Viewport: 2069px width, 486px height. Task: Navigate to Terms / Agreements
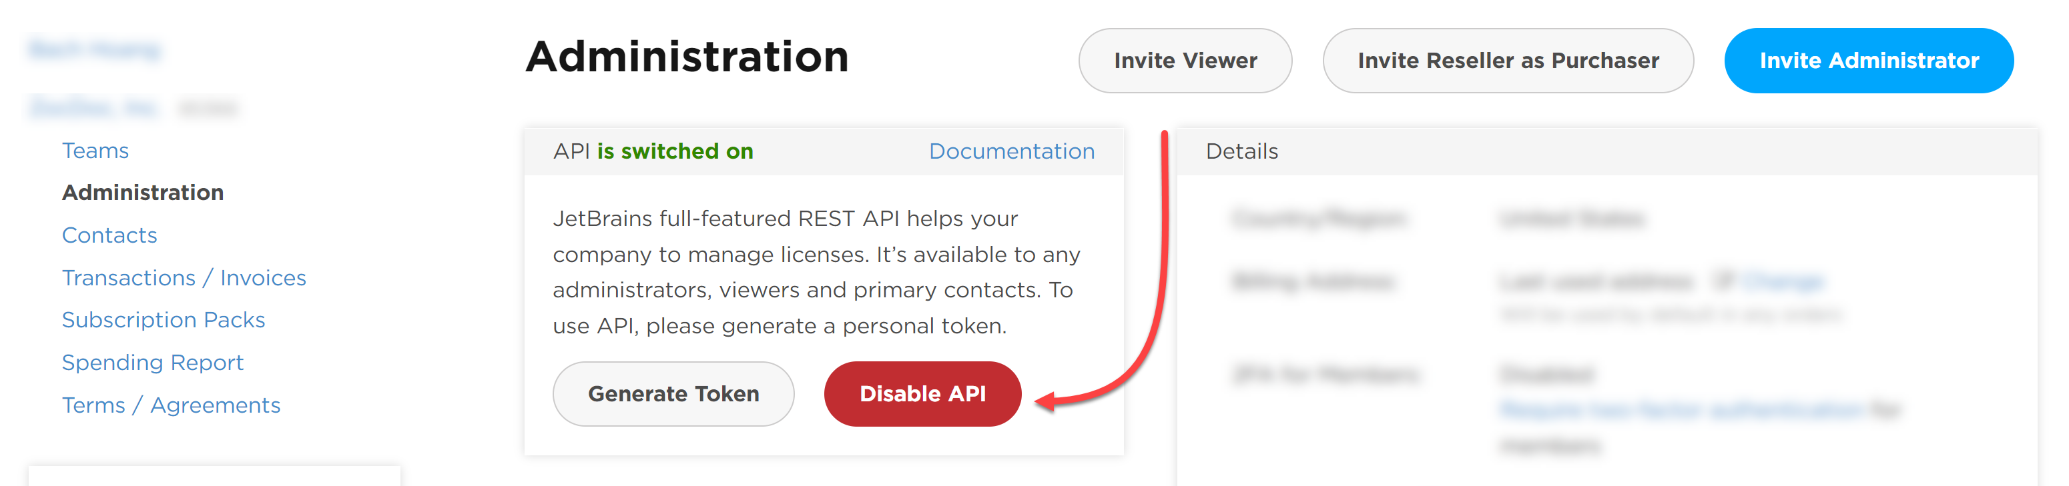(x=171, y=405)
